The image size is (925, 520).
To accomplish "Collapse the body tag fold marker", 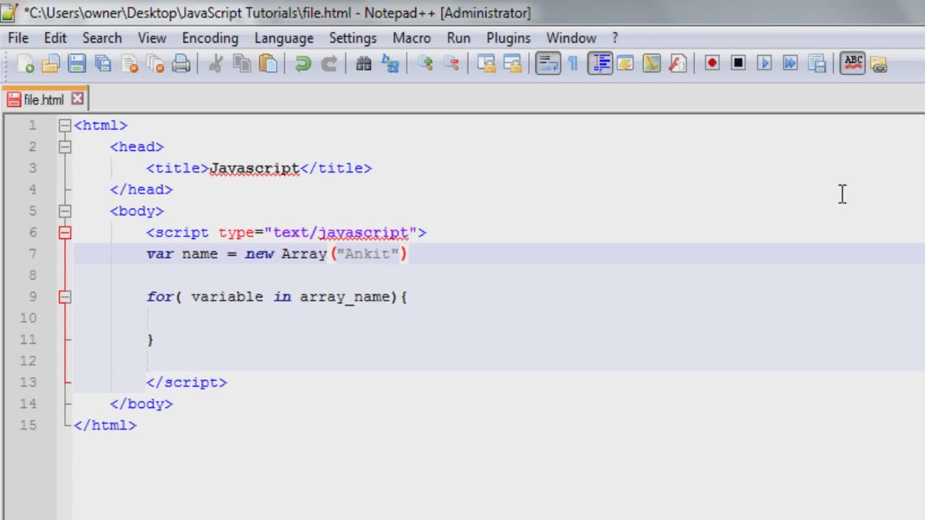I will click(x=65, y=212).
